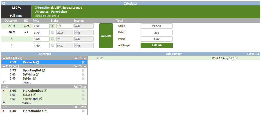Open Pinnacle external link icon
The image size is (261, 115).
38,62
